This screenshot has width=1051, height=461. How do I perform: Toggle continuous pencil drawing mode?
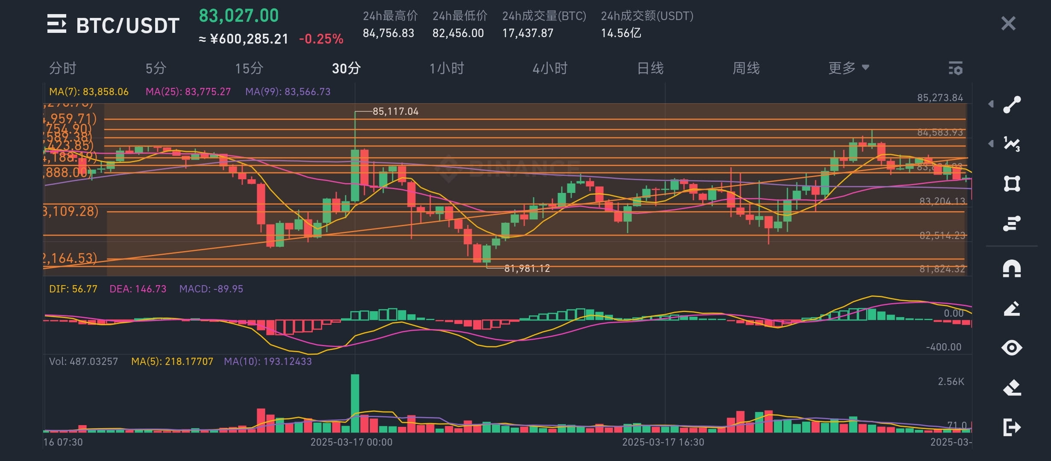pos(1012,308)
